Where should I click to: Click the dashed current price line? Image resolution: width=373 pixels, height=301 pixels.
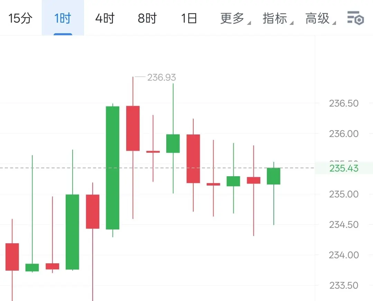157,168
